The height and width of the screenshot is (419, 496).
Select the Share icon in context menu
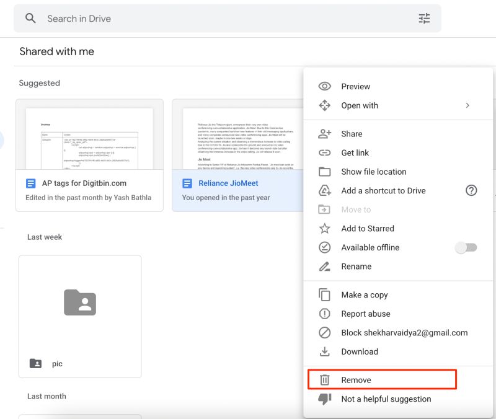(x=325, y=133)
